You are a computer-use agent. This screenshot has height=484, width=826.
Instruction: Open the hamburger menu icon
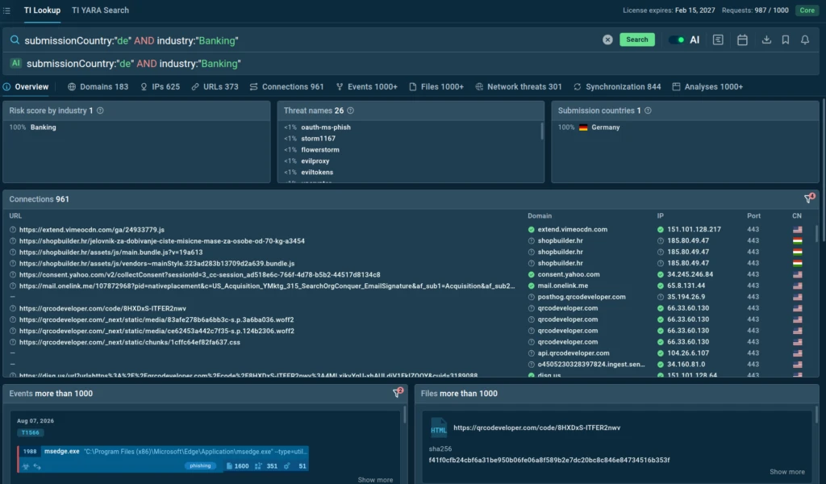point(6,10)
